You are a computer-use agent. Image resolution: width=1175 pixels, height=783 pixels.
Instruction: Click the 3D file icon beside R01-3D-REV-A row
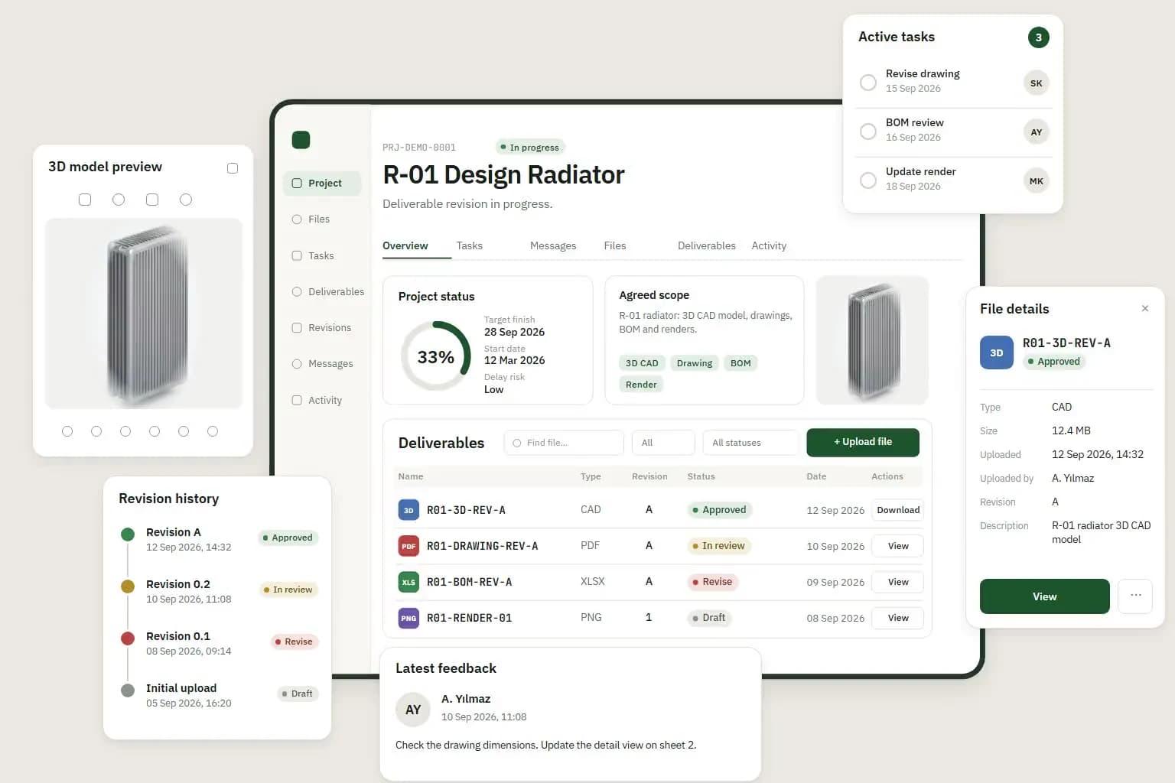tap(408, 510)
